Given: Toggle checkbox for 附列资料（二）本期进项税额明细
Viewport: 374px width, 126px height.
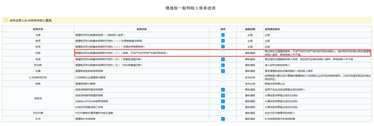Looking at the screenshot, I should (223, 47).
